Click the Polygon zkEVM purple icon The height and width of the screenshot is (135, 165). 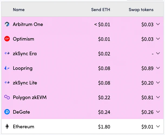(7, 97)
